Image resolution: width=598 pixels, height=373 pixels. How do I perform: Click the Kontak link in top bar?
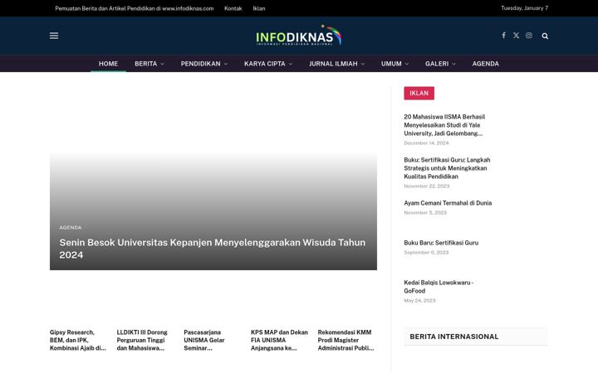233,8
